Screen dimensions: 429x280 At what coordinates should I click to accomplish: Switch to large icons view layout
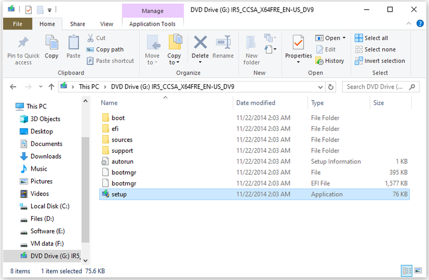[x=418, y=271]
